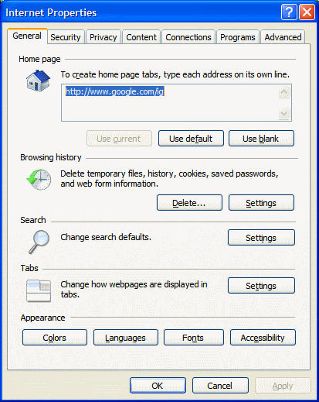Click the home page scroll up arrow
This screenshot has width=319, height=402.
tap(284, 92)
